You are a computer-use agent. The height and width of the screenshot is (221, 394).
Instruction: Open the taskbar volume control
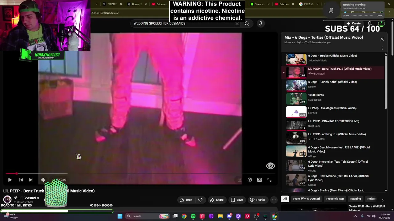tap(374, 216)
